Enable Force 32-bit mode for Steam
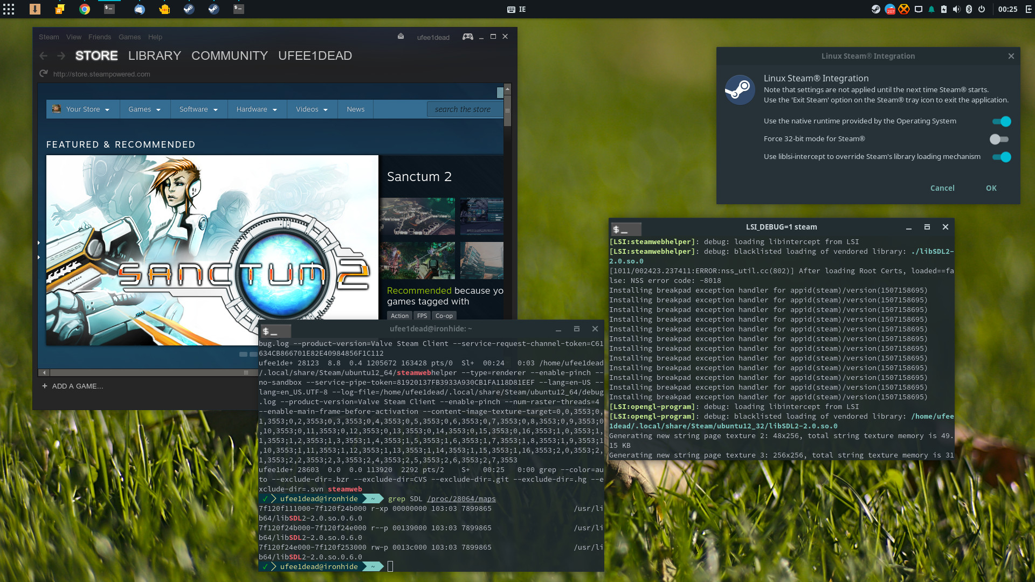This screenshot has width=1035, height=582. pyautogui.click(x=999, y=139)
